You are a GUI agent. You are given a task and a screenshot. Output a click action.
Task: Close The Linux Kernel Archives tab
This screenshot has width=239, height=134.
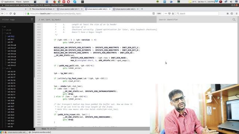tap(54, 9)
